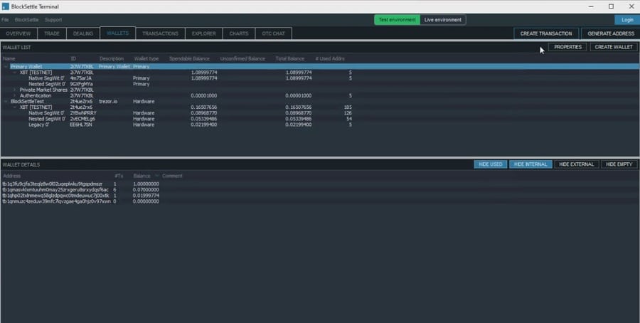Screen dimensions: 640x323
Task: Toggle the Hide Used address filter
Action: [490, 164]
